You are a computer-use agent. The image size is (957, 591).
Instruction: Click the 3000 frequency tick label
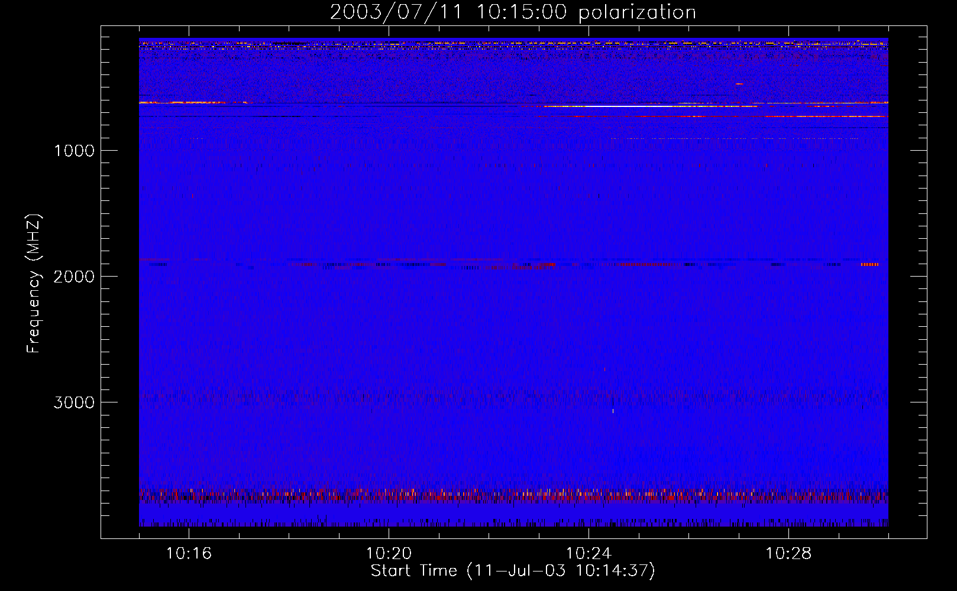pyautogui.click(x=74, y=402)
